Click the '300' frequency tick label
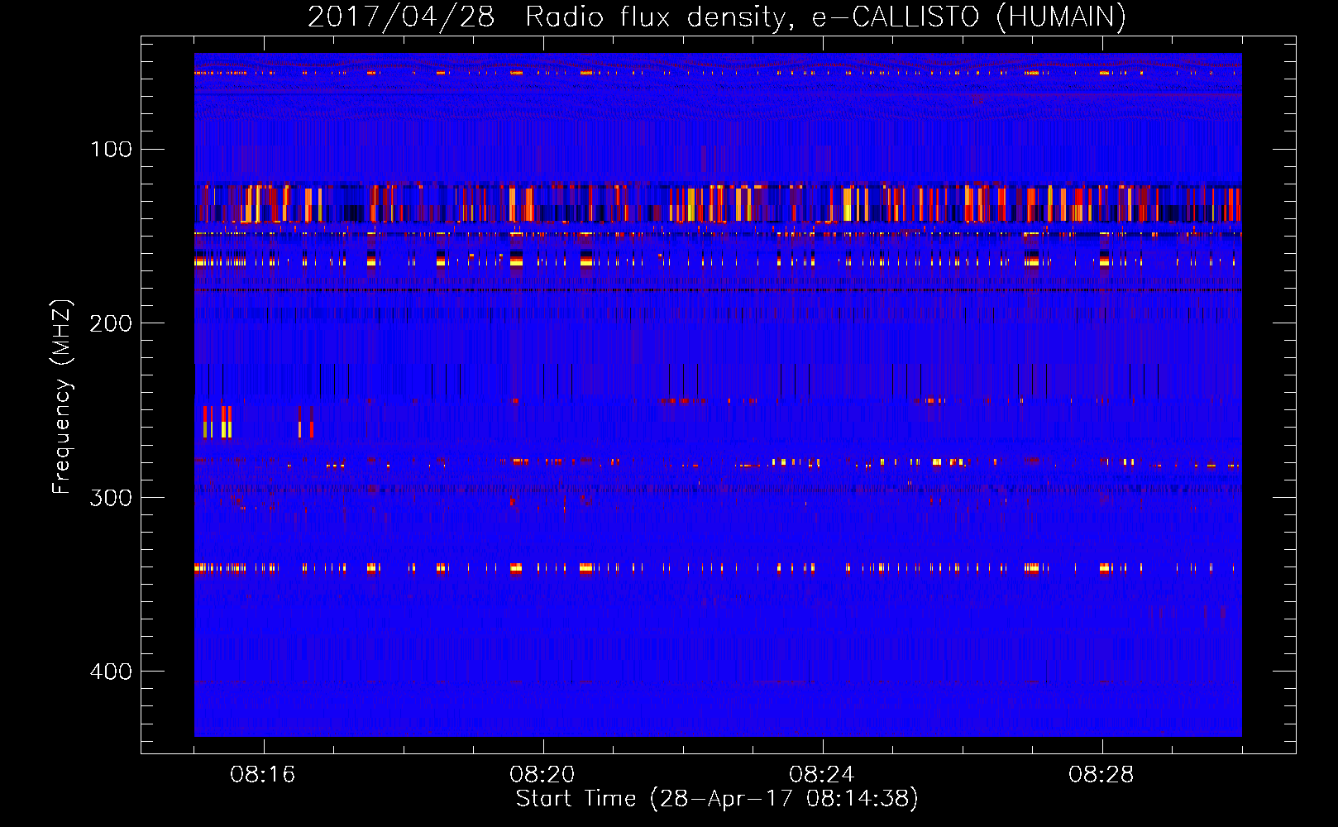This screenshot has width=1338, height=827. click(111, 498)
